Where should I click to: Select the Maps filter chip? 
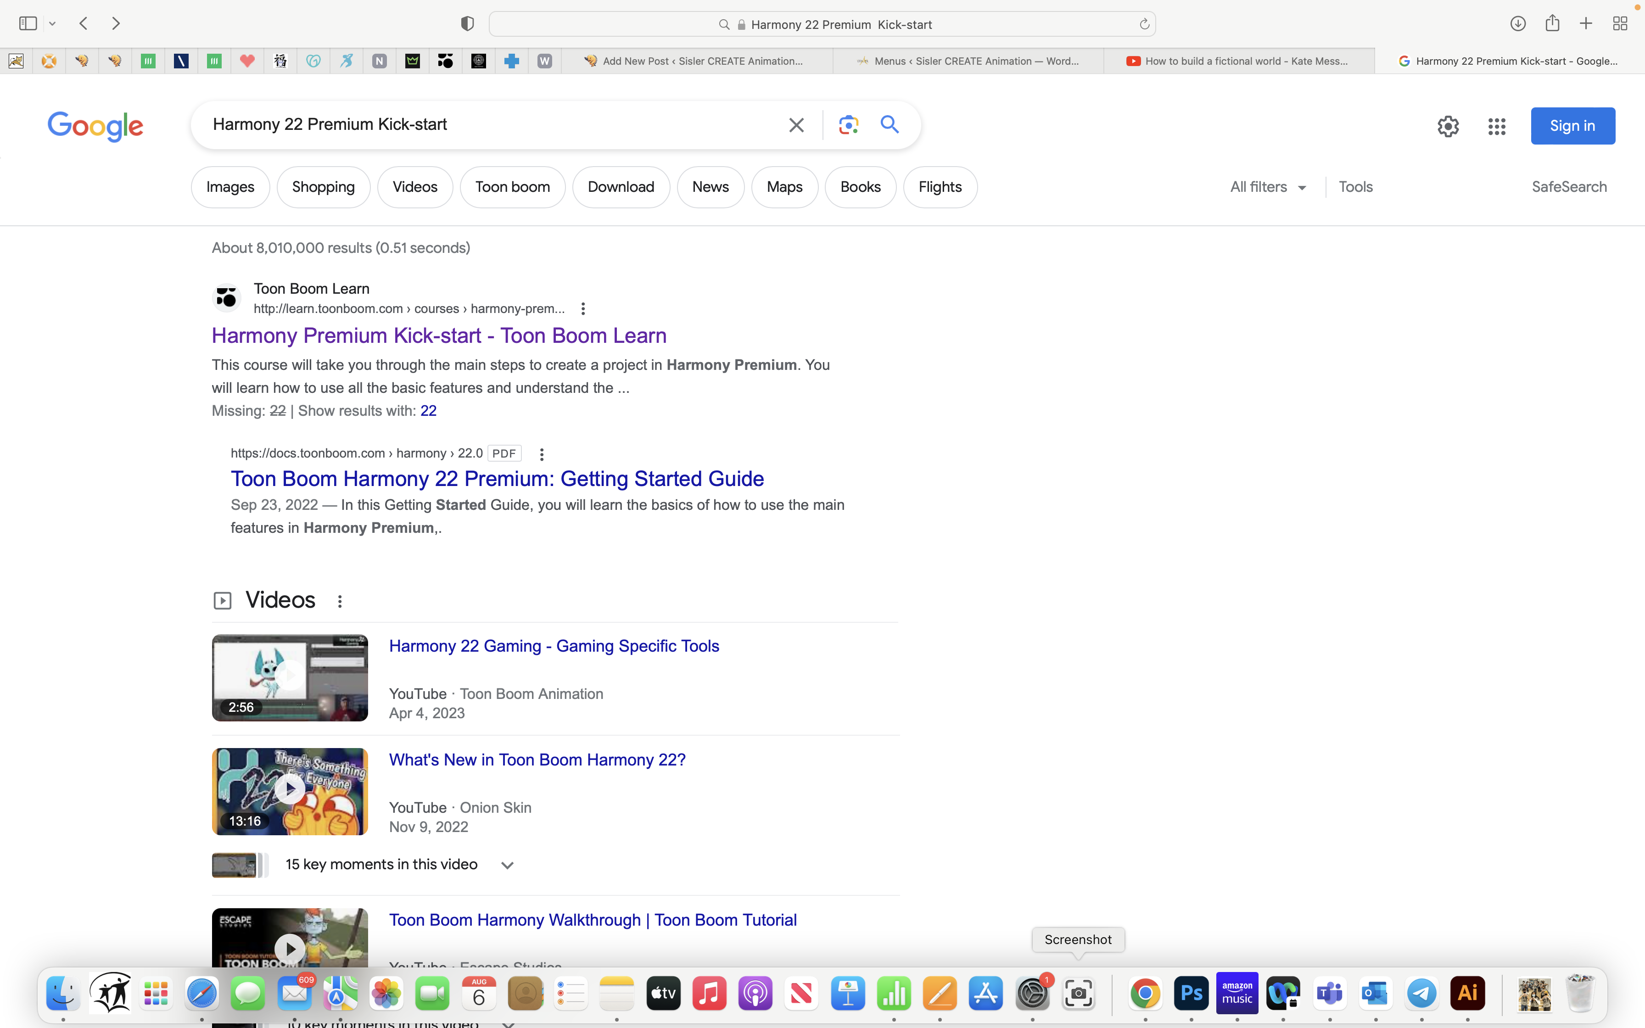(784, 187)
